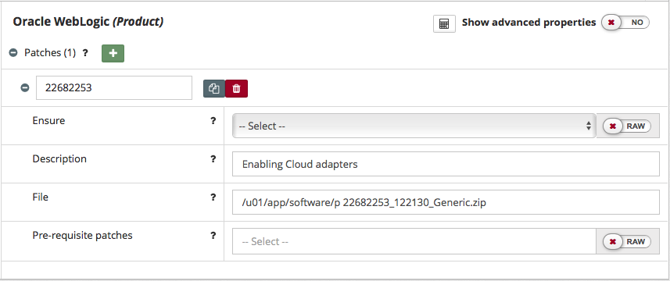Toggle RAW switch for Pre-requisite patches
Image resolution: width=670 pixels, height=281 pixels.
click(x=627, y=242)
